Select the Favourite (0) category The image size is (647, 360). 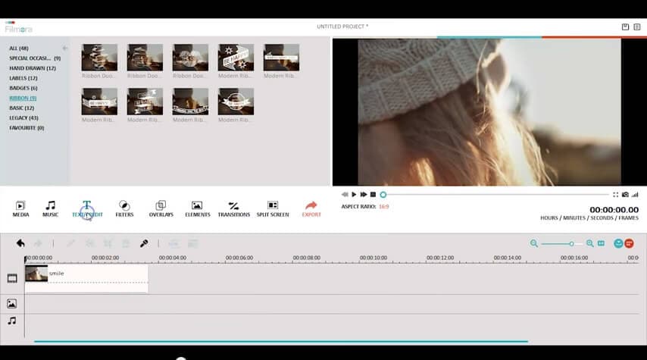pos(27,128)
